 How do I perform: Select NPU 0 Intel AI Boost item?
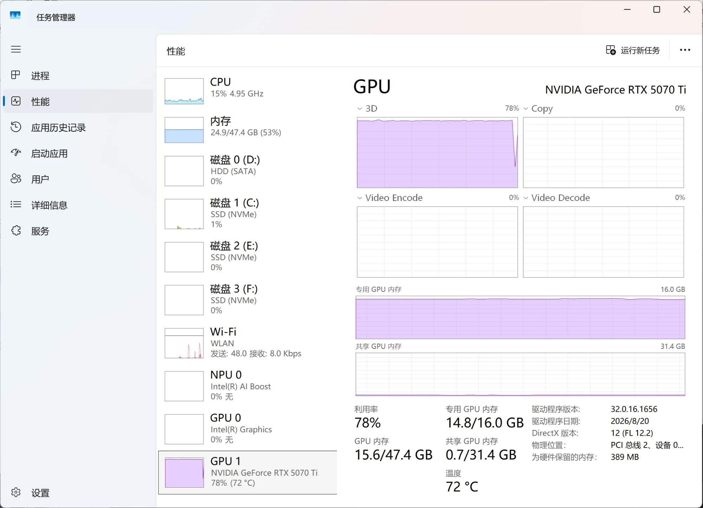click(247, 386)
